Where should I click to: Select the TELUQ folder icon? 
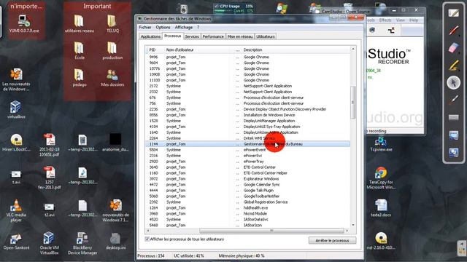pyautogui.click(x=112, y=23)
